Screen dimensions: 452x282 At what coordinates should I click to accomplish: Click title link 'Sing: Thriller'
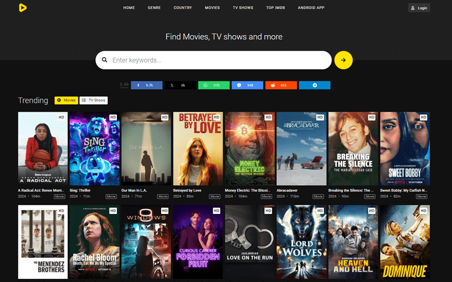(80, 190)
